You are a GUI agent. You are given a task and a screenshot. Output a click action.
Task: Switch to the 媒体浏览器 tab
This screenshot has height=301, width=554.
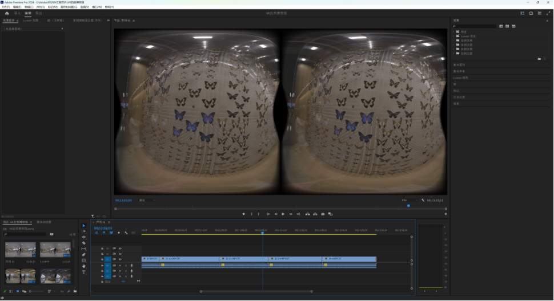point(44,222)
